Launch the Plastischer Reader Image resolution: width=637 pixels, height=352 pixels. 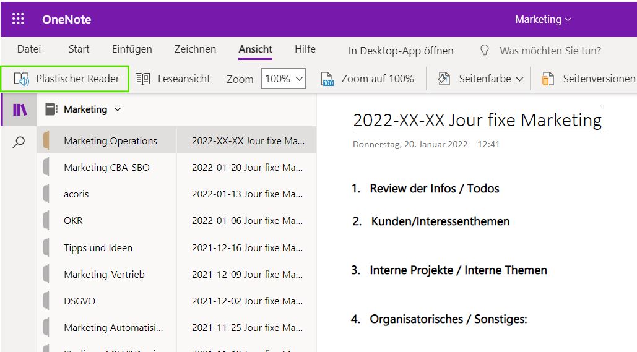65,79
